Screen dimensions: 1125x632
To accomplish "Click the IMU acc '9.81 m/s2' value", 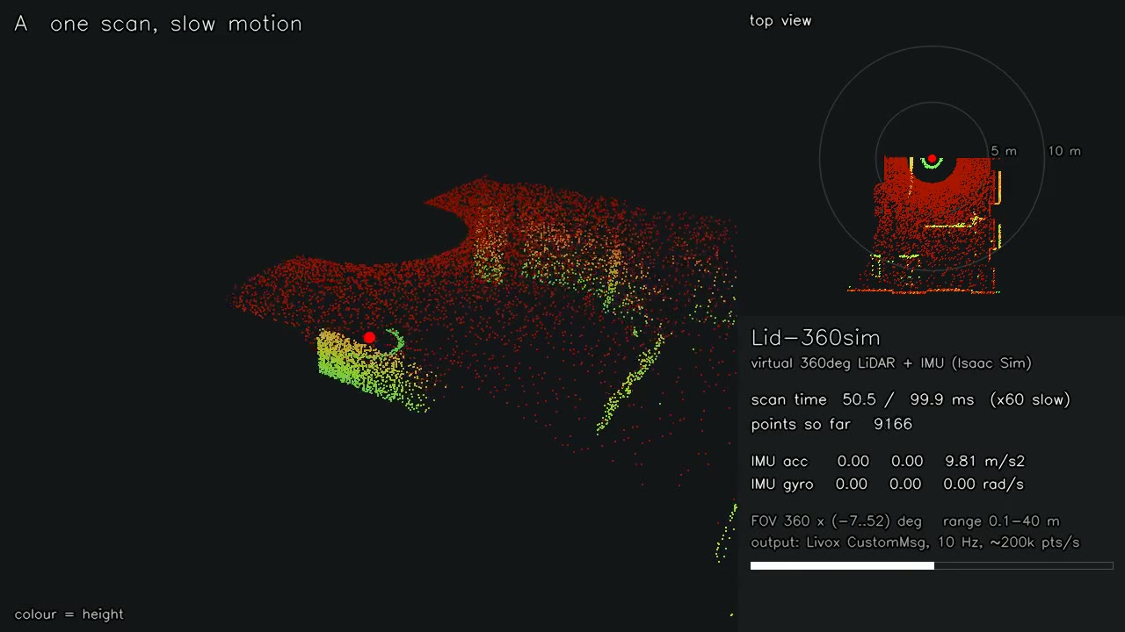I will tap(985, 461).
